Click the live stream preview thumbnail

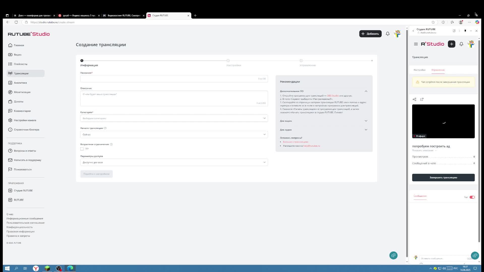[443, 121]
